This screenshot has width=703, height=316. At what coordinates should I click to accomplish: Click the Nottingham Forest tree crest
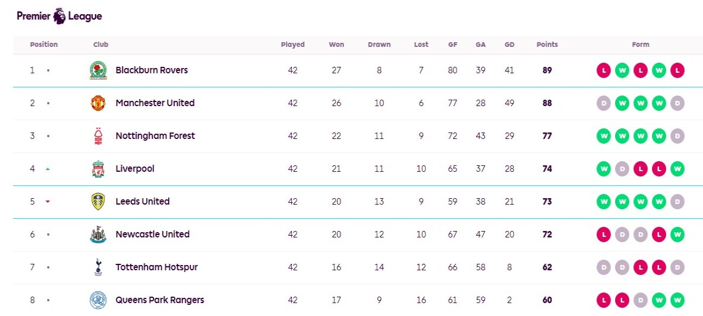pyautogui.click(x=98, y=136)
